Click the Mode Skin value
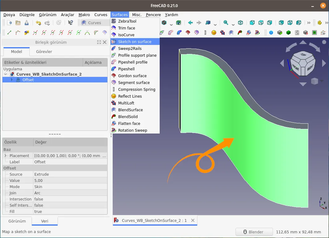 pyautogui.click(x=70, y=187)
